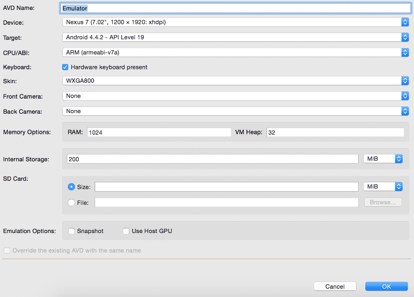This screenshot has width=414, height=297.
Task: Uncheck Hardware keyboard present checkbox
Action: pyautogui.click(x=65, y=67)
